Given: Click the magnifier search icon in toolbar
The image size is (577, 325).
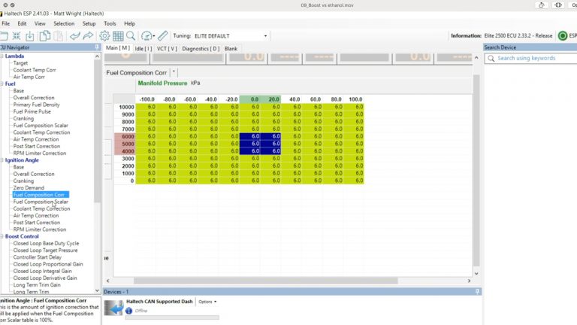Looking at the screenshot, I should [x=131, y=35].
